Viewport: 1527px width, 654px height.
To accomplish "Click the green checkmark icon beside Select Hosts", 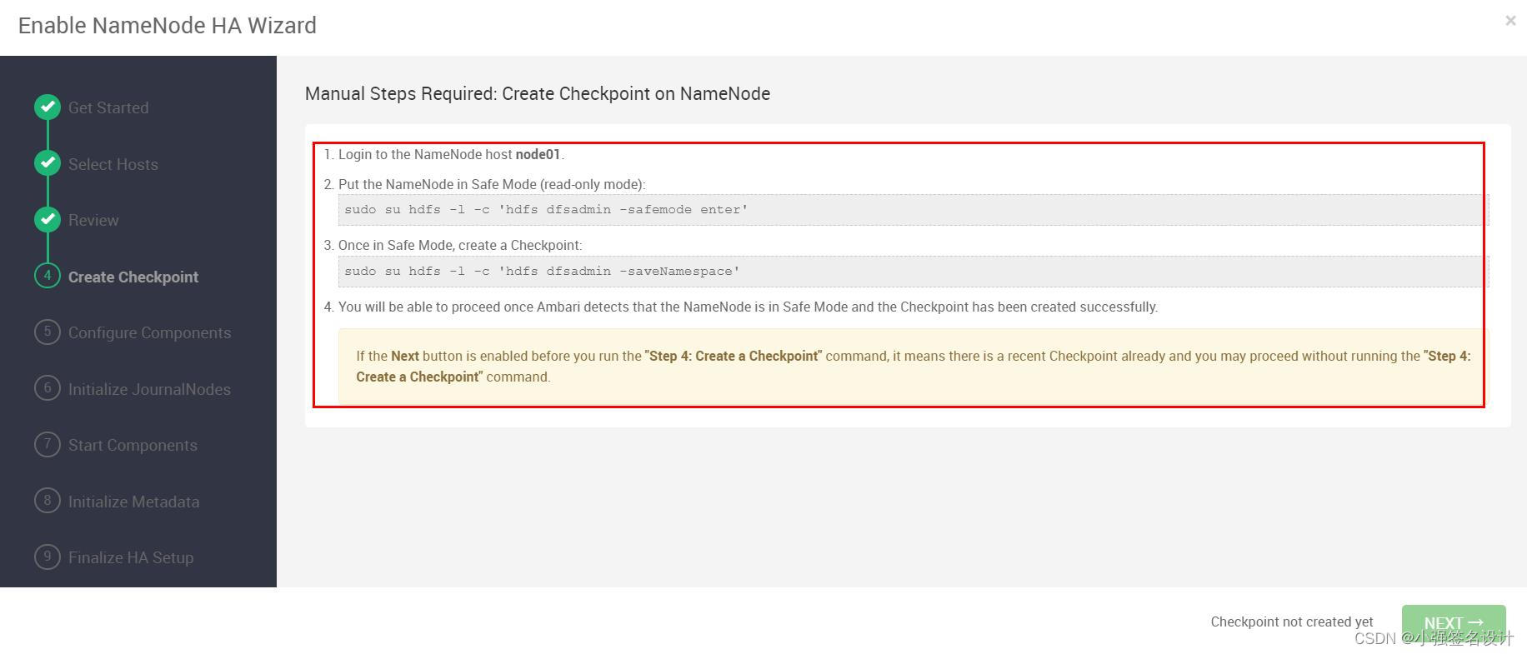I will point(48,163).
